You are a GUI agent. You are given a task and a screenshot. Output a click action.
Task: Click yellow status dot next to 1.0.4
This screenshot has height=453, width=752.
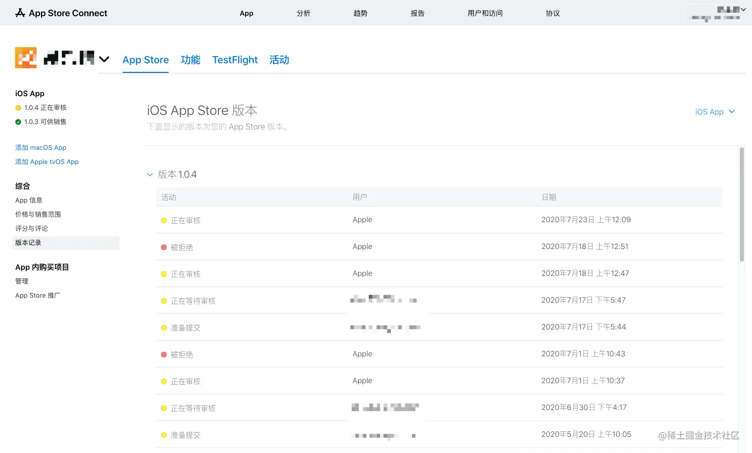18,108
